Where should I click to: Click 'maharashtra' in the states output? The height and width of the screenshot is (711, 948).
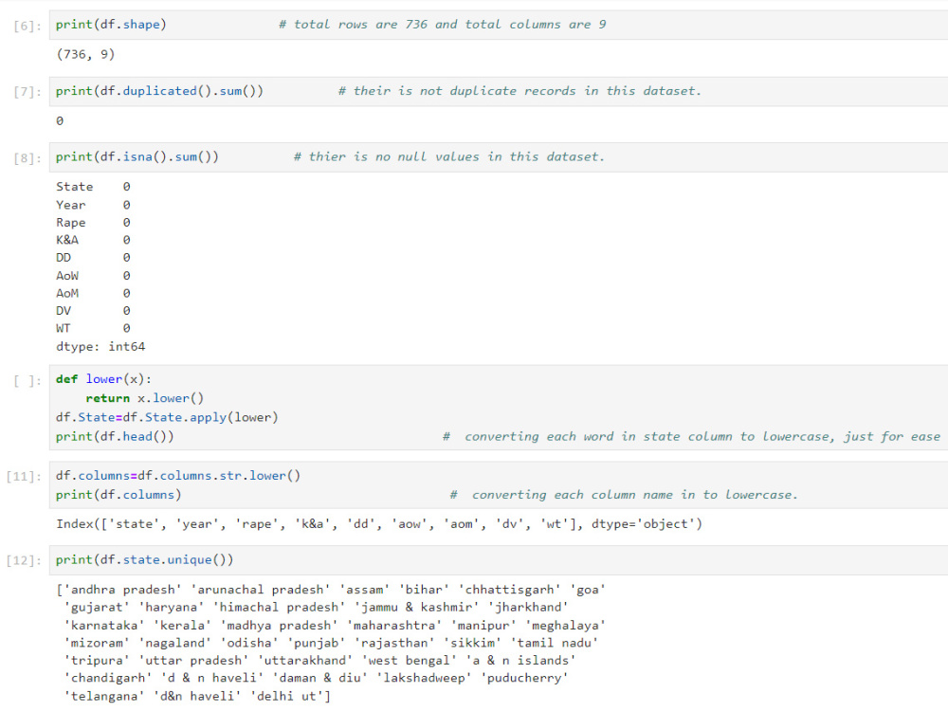[394, 626]
